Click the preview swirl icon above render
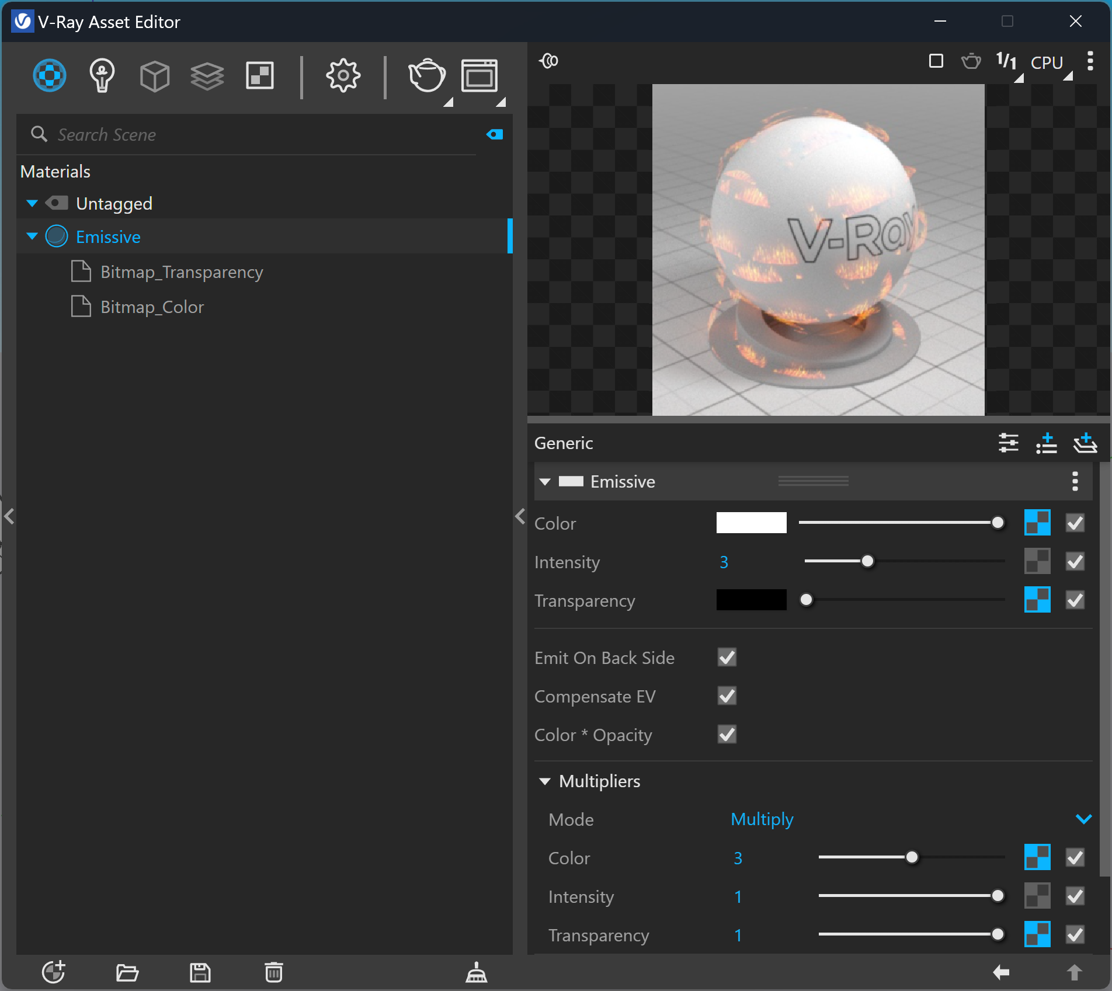This screenshot has width=1112, height=991. (x=549, y=61)
